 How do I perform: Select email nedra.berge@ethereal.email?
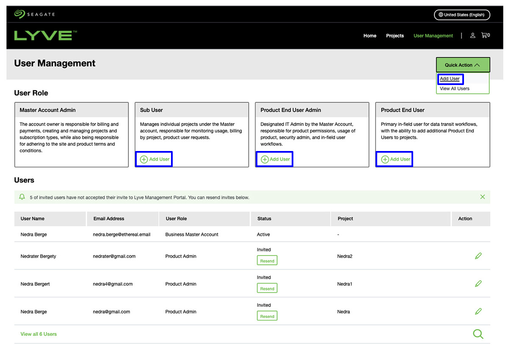[121, 234]
